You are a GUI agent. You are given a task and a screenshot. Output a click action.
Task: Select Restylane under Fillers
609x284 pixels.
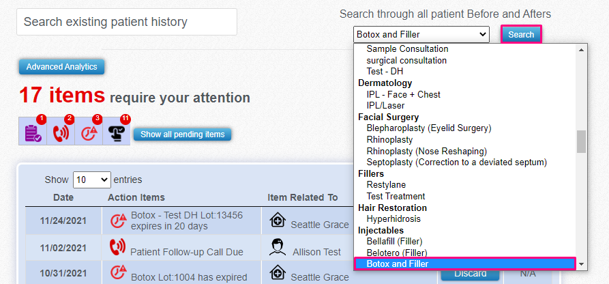[x=386, y=185]
